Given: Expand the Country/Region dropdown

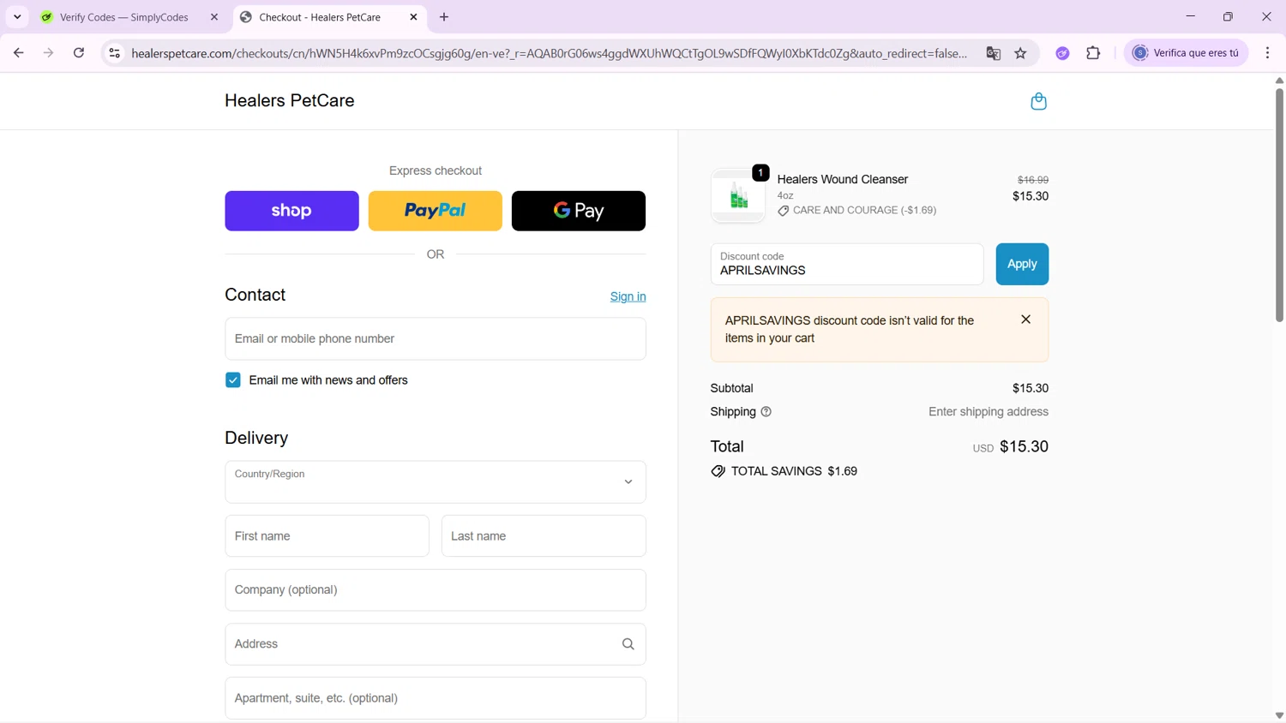Looking at the screenshot, I should point(436,482).
